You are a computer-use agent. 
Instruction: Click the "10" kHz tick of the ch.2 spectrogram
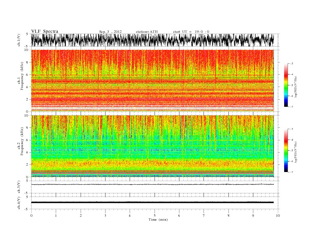pyautogui.click(x=26, y=115)
